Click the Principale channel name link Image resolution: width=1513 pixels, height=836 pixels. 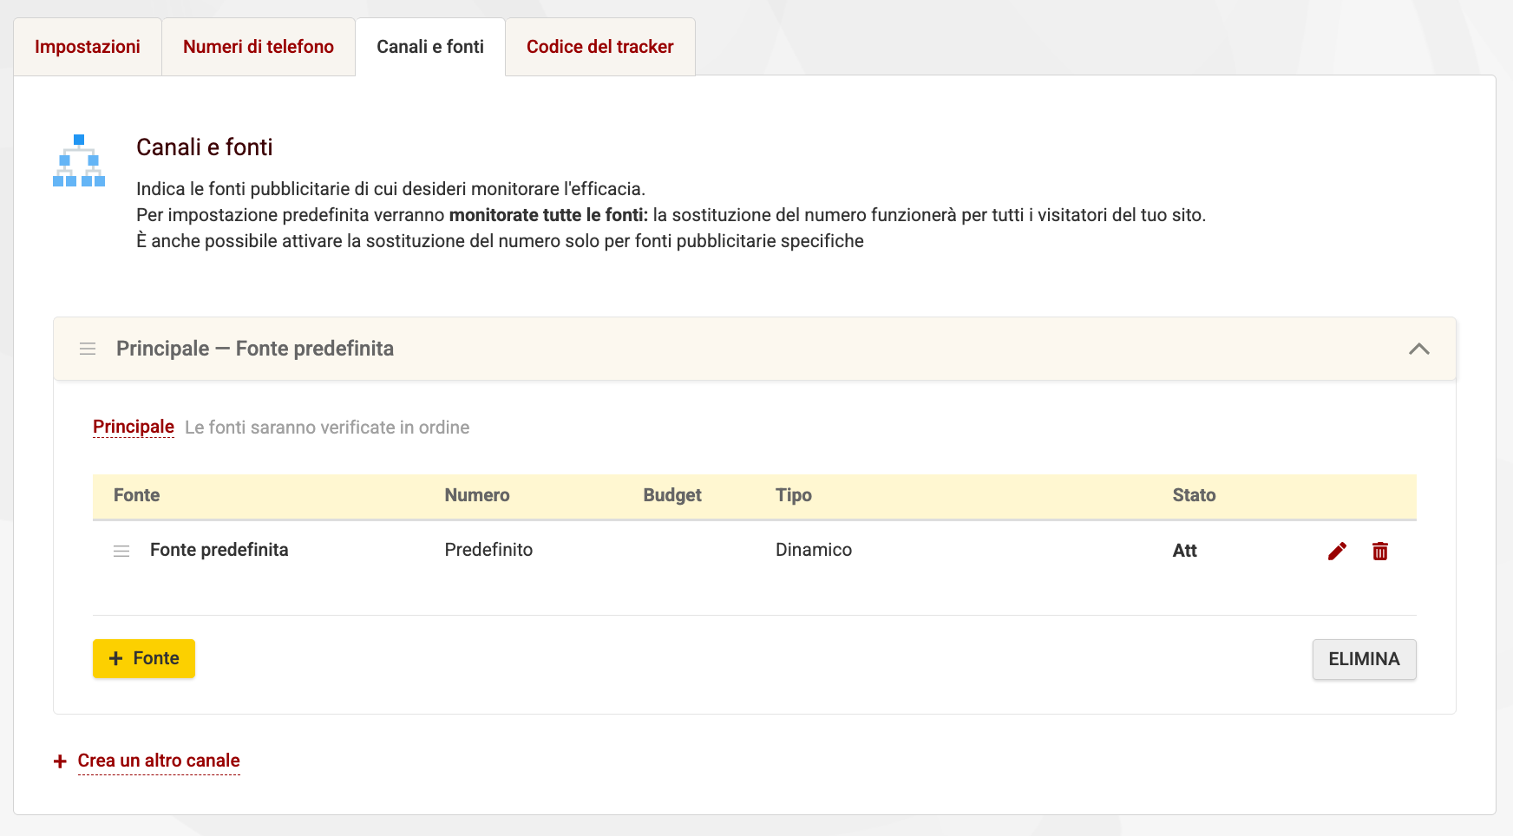click(133, 427)
